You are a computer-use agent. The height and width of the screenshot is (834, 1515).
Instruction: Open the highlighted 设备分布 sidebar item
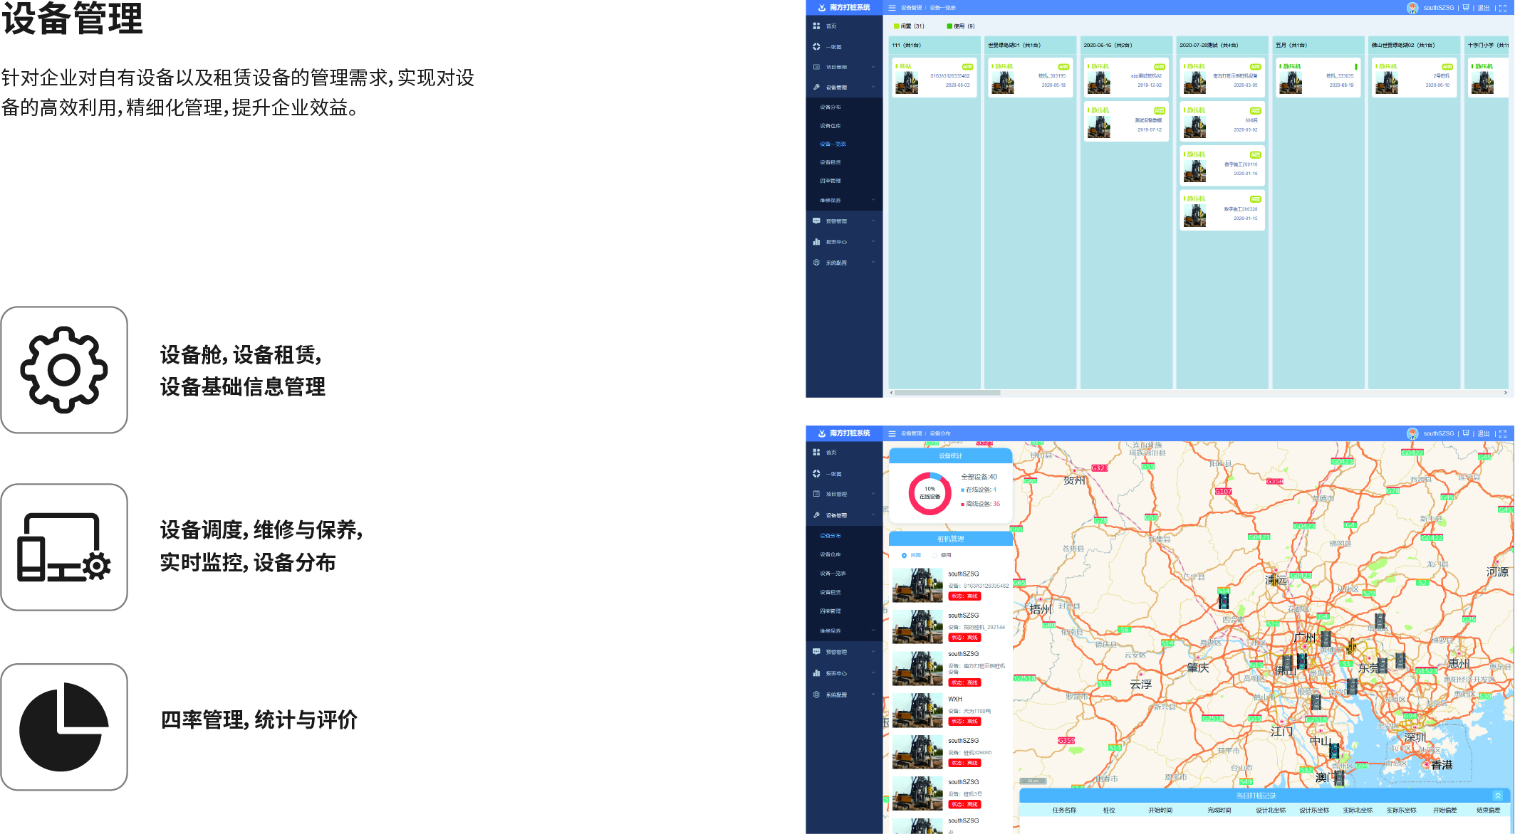point(831,536)
